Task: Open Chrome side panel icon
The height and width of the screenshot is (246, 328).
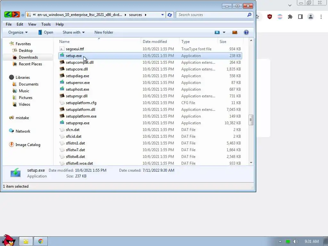Action: [x=300, y=17]
